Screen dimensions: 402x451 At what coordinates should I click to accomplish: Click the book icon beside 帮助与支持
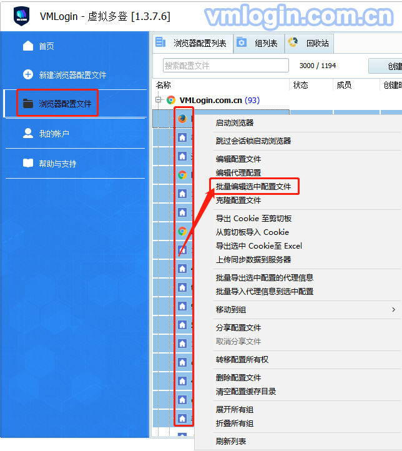pyautogui.click(x=28, y=163)
